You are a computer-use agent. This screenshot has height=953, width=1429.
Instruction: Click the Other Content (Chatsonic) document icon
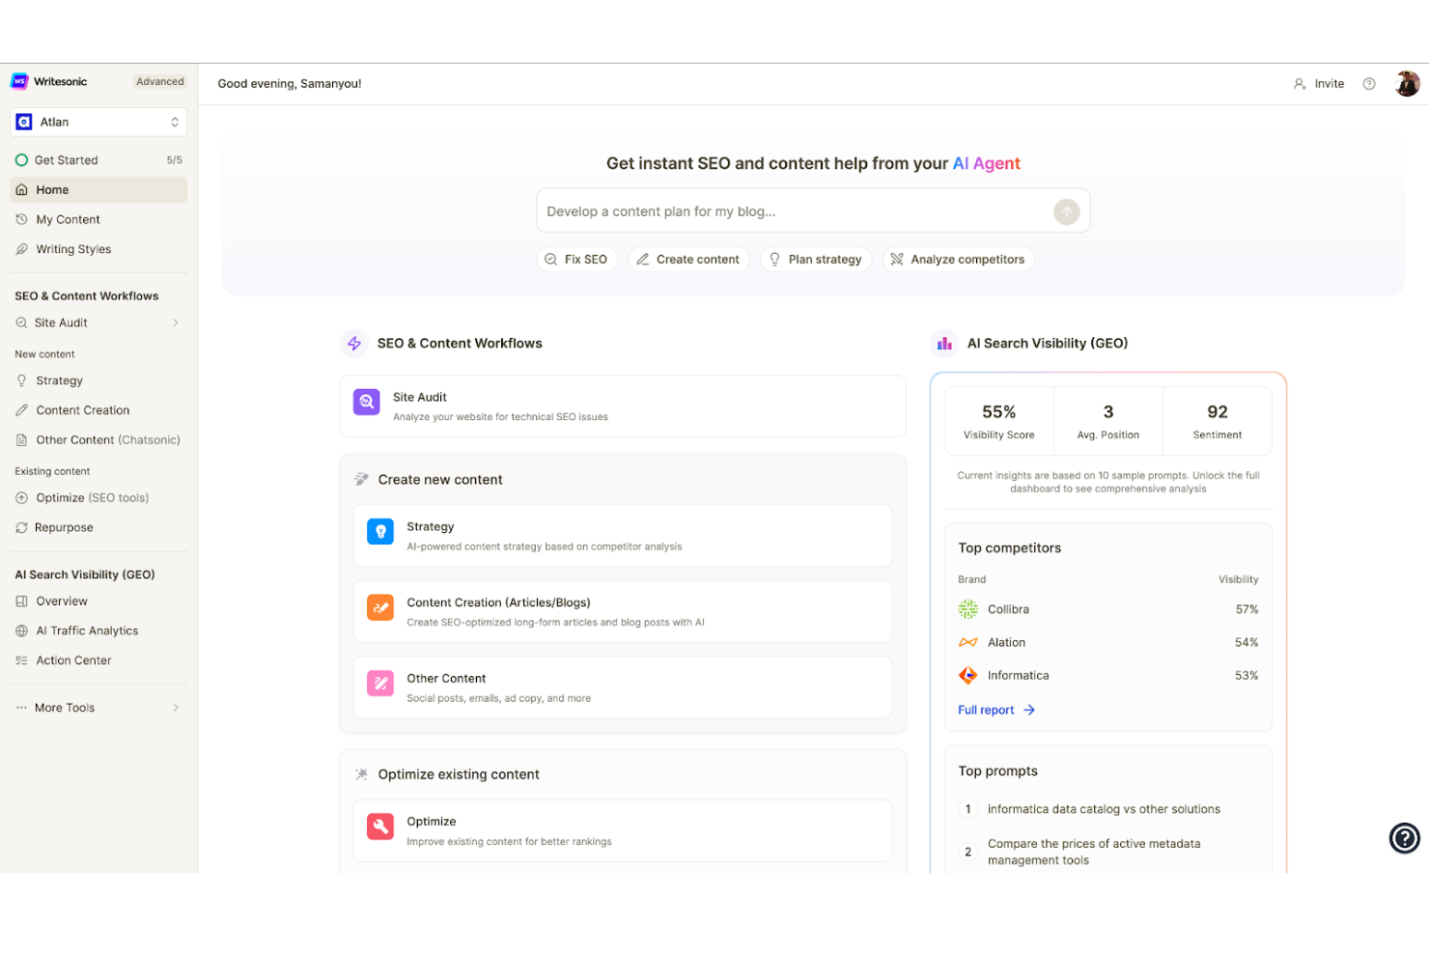(x=21, y=440)
